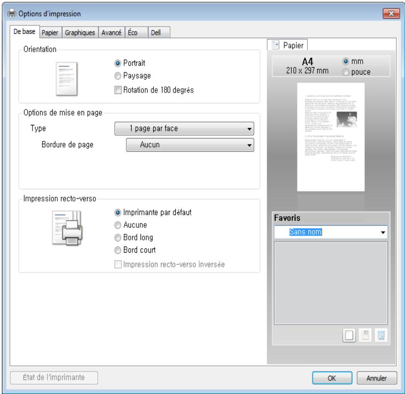This screenshot has height=394, width=405.
Task: Click the save favorite floppy icon
Action: tap(365, 335)
